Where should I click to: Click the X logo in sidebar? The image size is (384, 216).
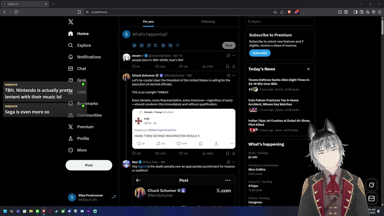tap(71, 22)
